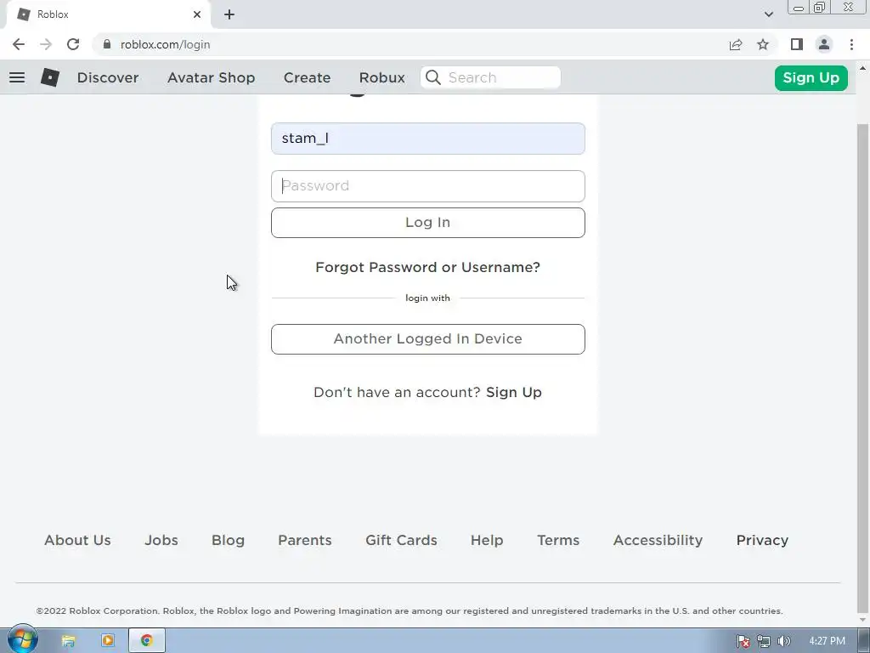This screenshot has height=653, width=870.
Task: Click the Roblox logo icon
Action: [x=50, y=77]
